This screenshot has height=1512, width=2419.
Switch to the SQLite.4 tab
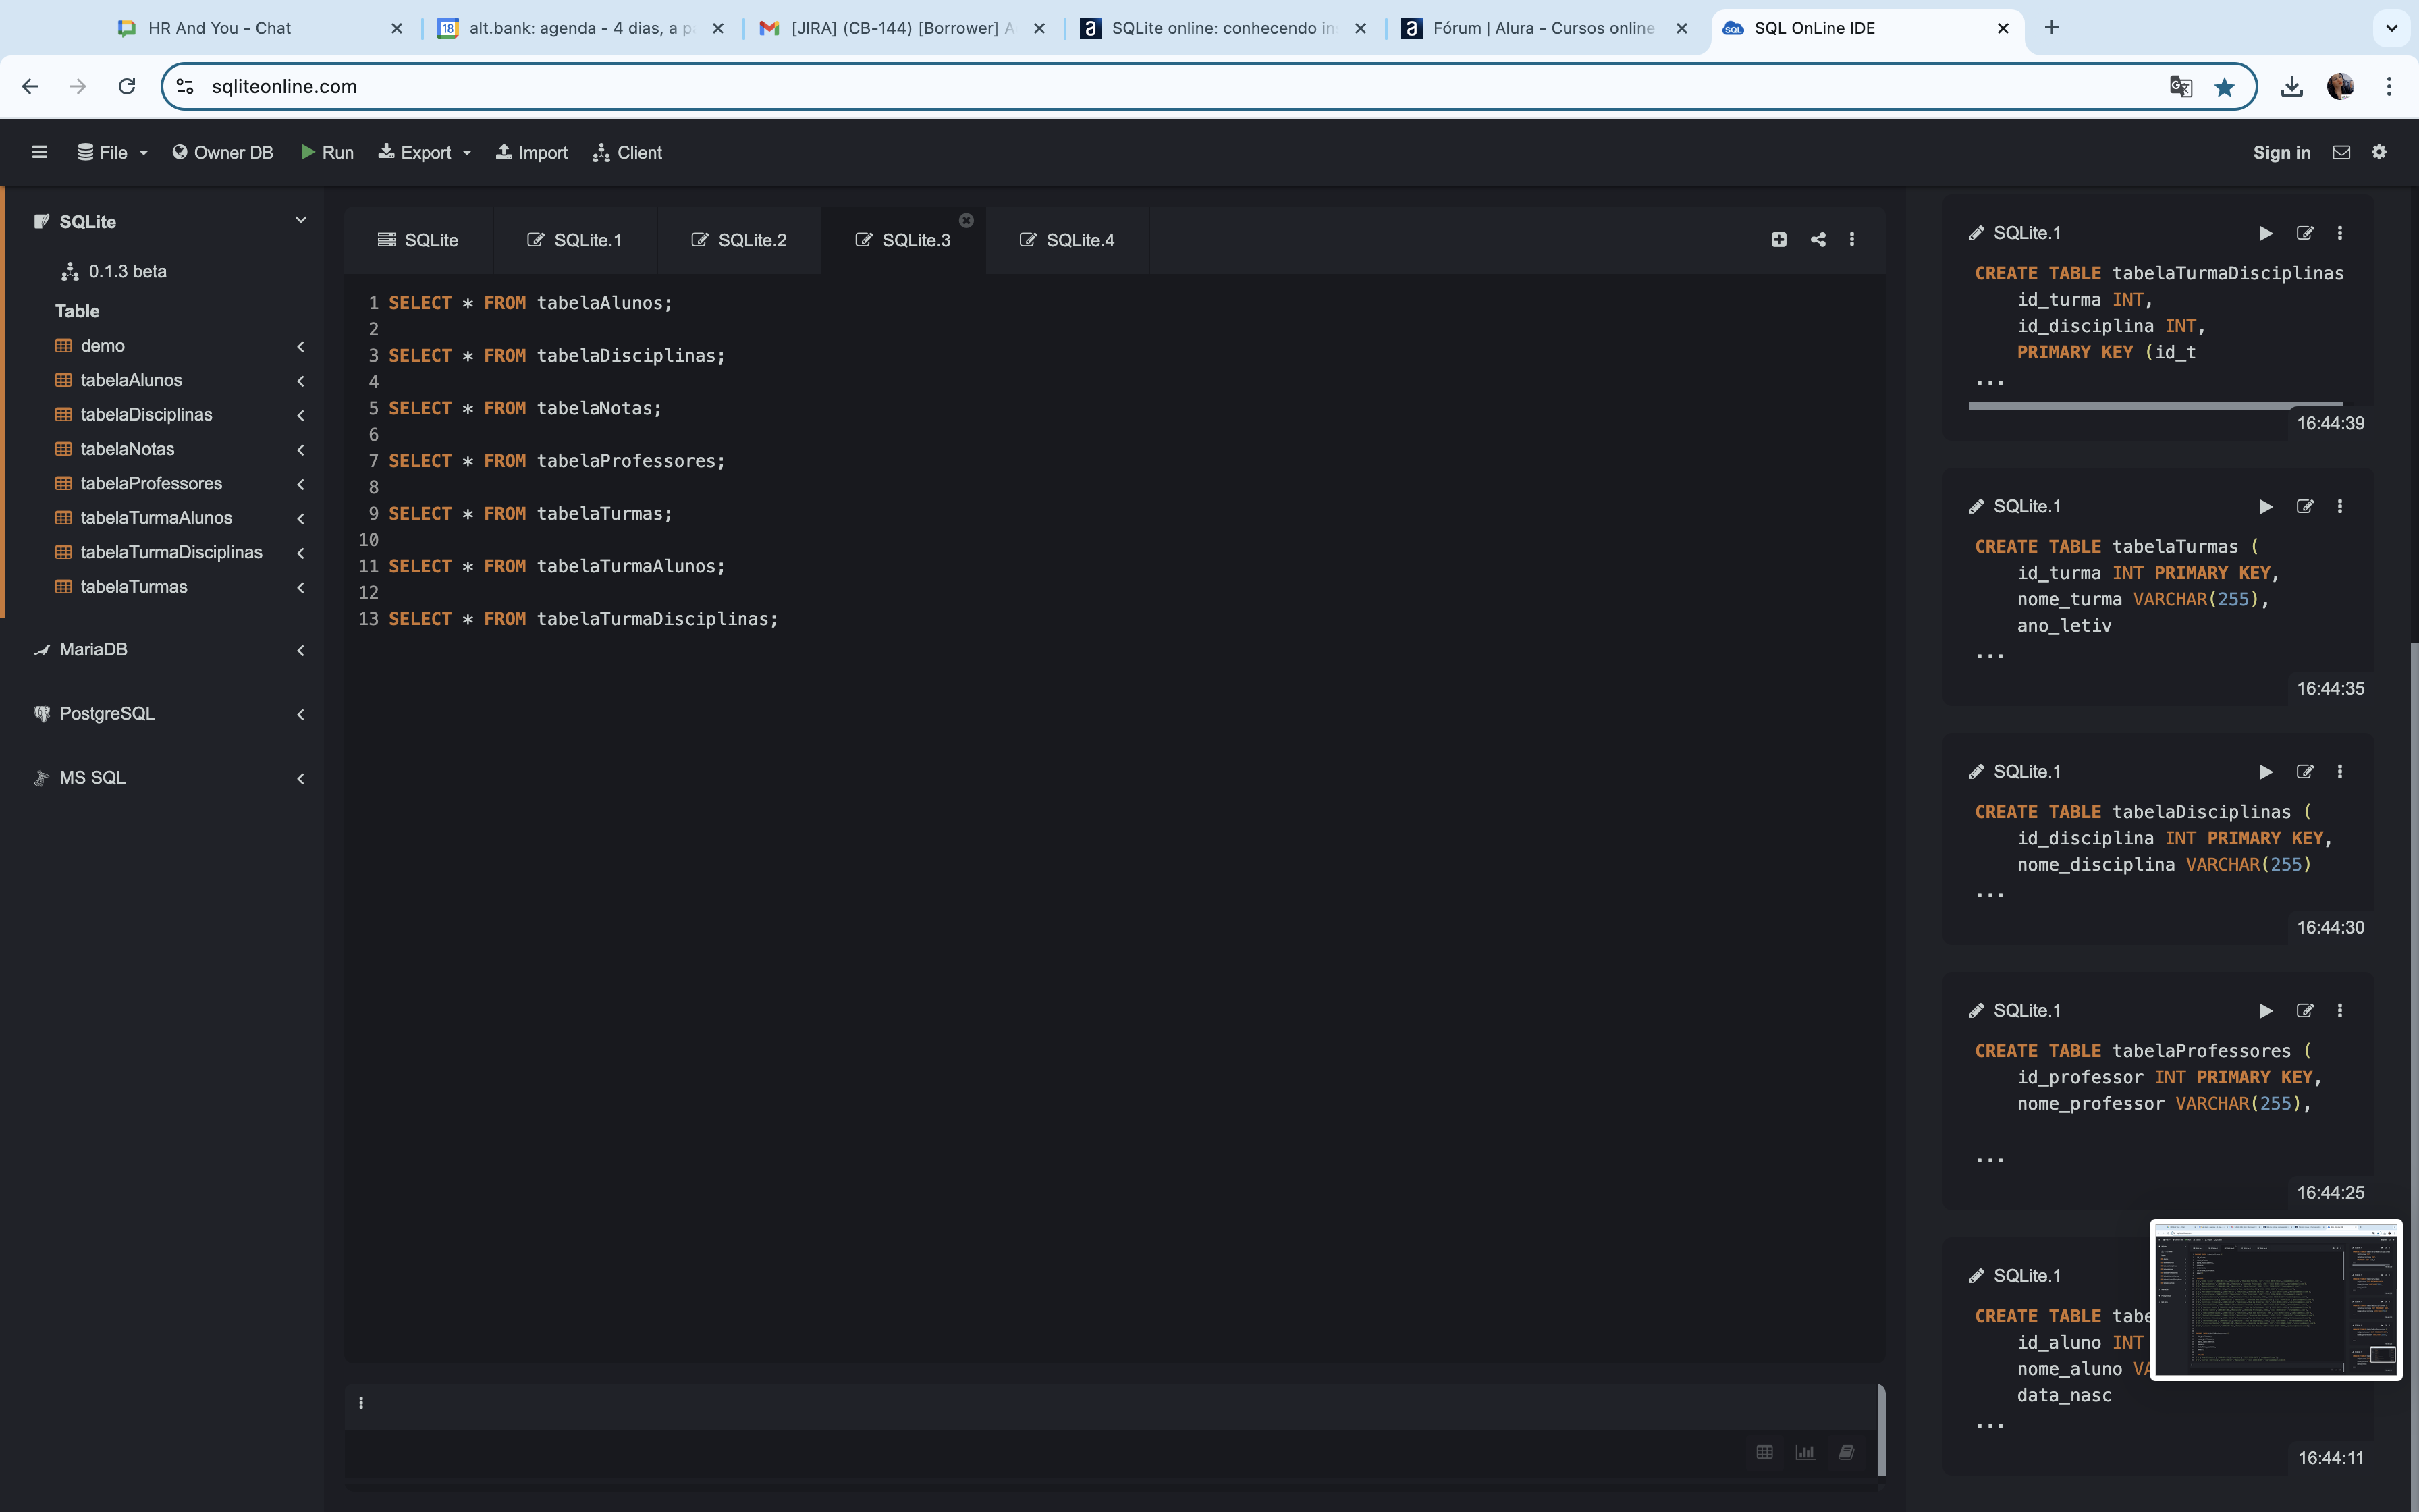click(x=1078, y=239)
